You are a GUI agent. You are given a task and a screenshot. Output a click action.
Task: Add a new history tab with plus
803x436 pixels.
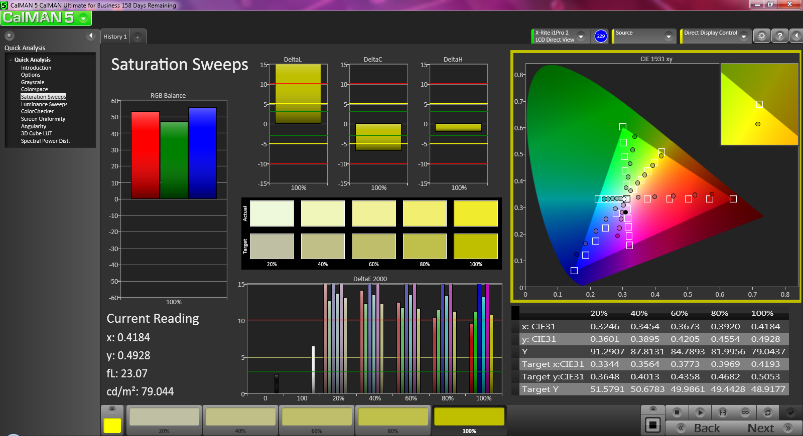(138, 37)
